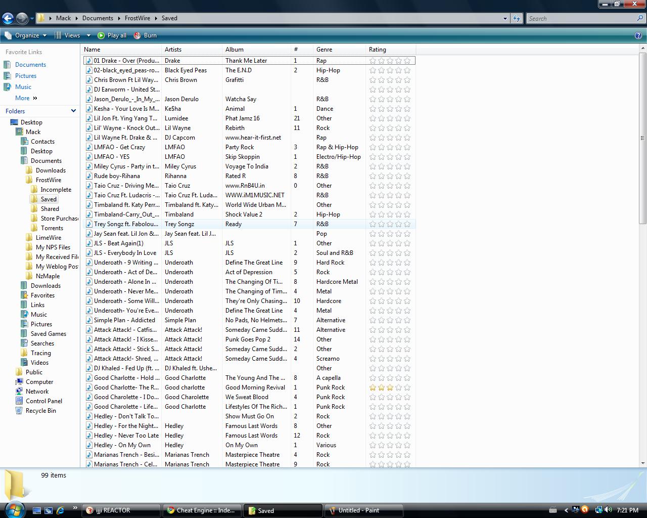Select the Recycle Bin in folder tree
This screenshot has width=647, height=518.
point(40,411)
